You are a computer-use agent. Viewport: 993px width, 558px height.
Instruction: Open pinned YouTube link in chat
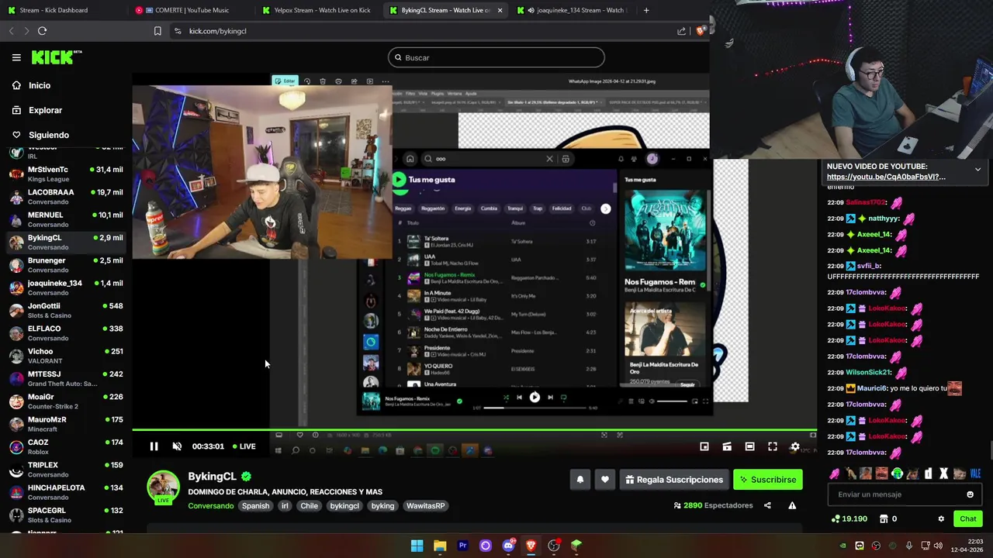[x=886, y=177]
